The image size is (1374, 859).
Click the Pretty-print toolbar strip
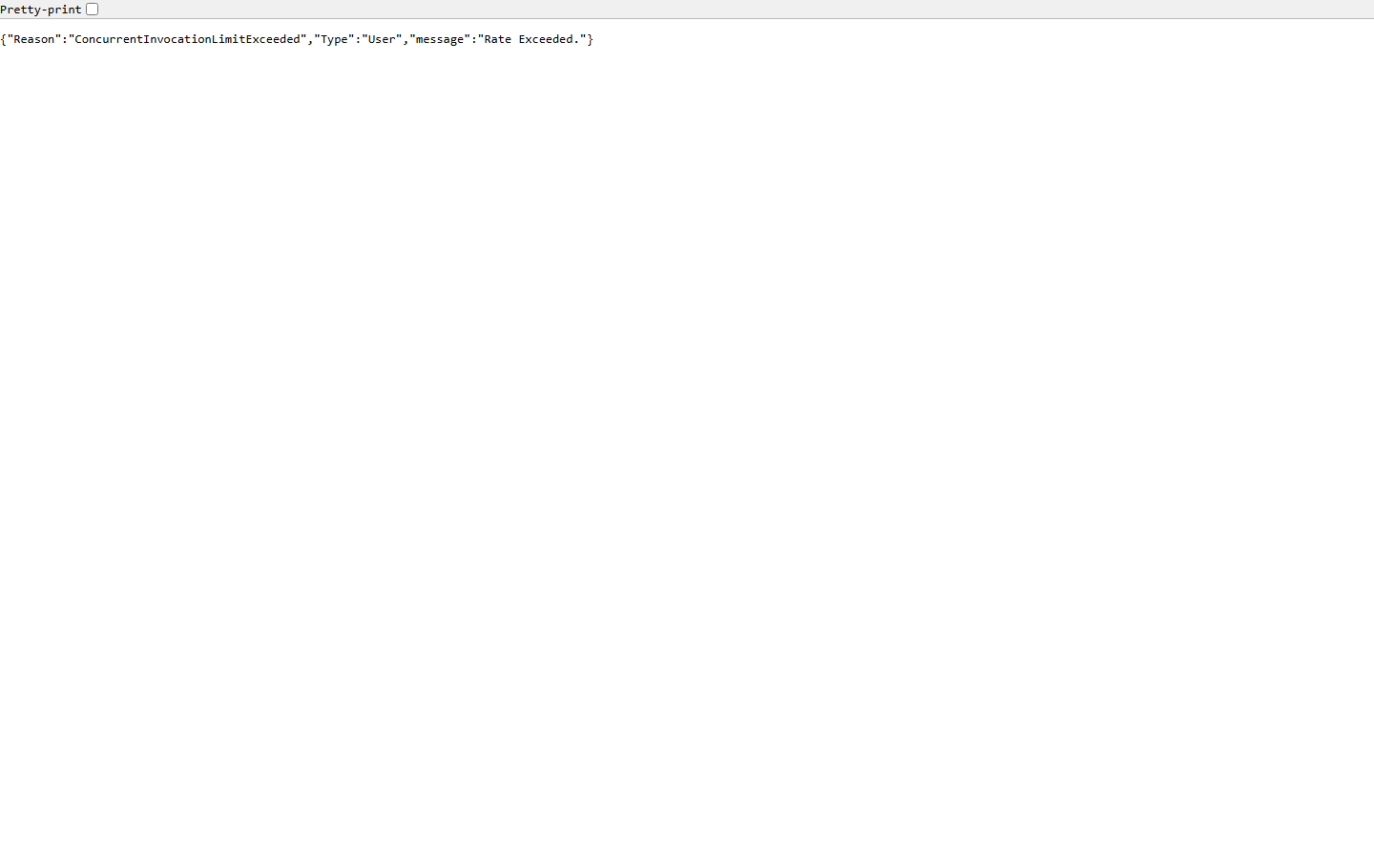[x=668, y=9]
